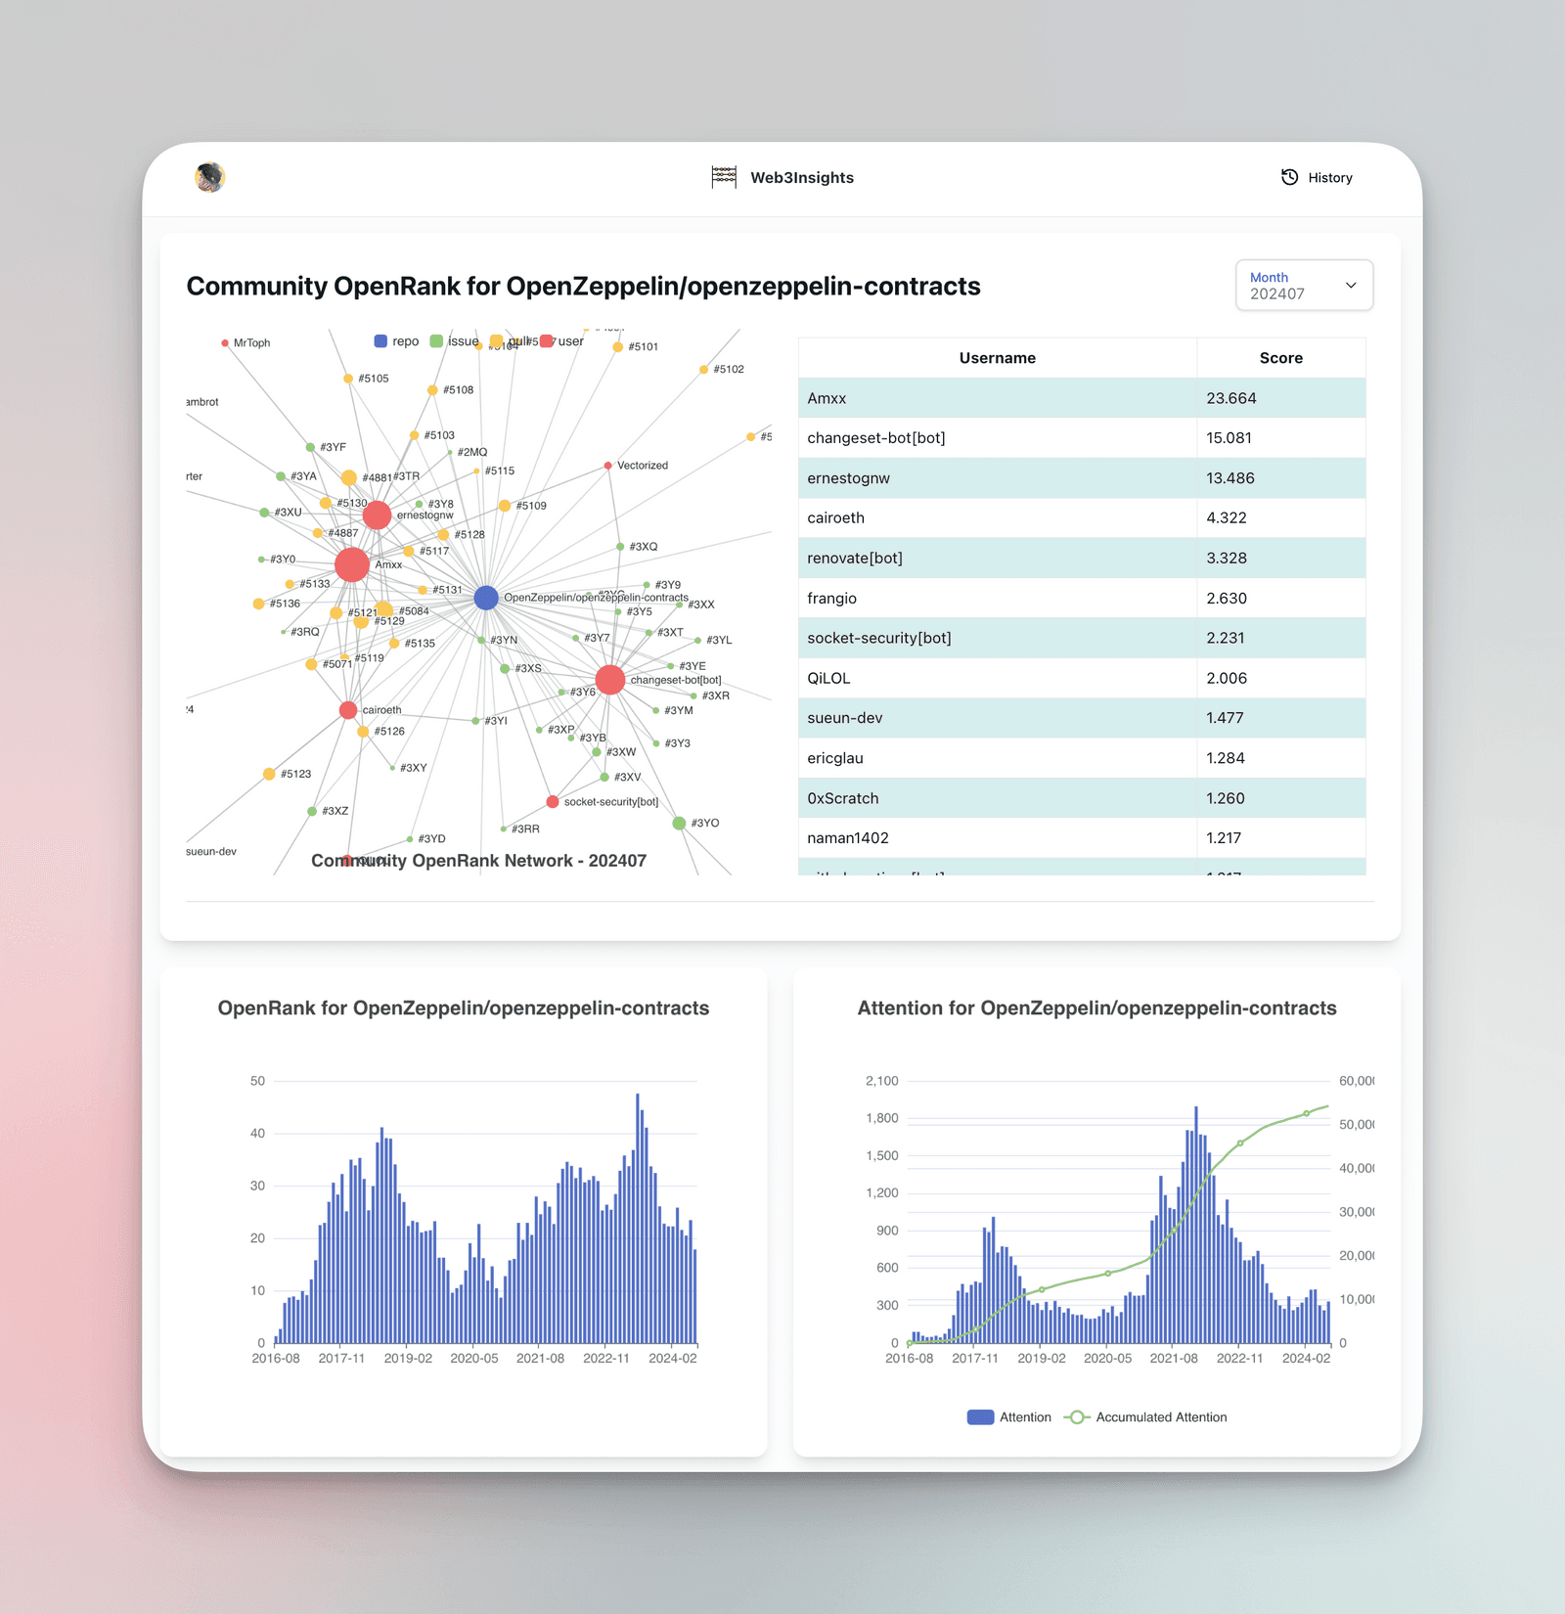Click the yellow #5108 pull node

432,390
